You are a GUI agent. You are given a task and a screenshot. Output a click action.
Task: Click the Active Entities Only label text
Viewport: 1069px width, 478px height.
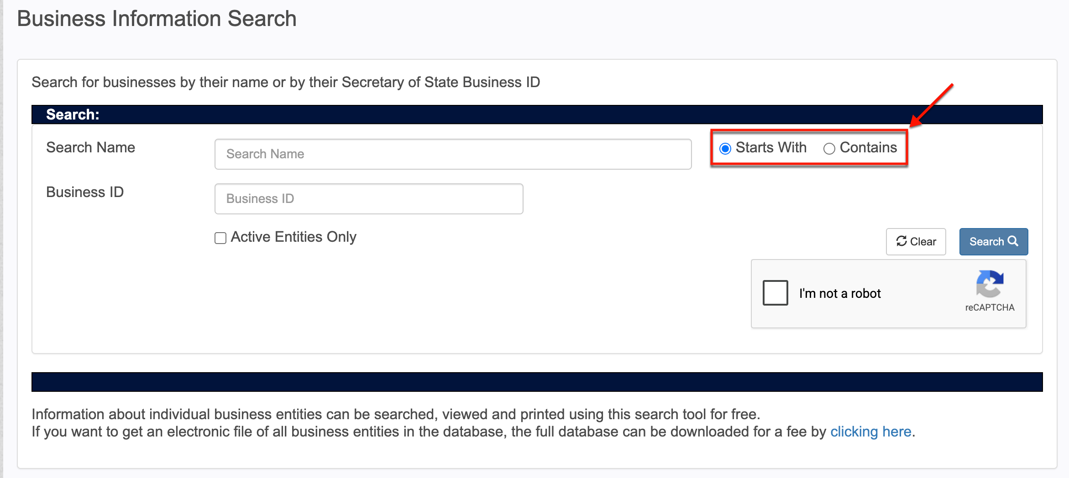click(293, 237)
